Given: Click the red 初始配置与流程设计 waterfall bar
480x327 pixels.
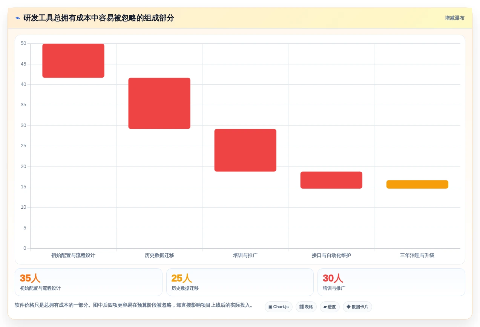Looking at the screenshot, I should coord(73,61).
